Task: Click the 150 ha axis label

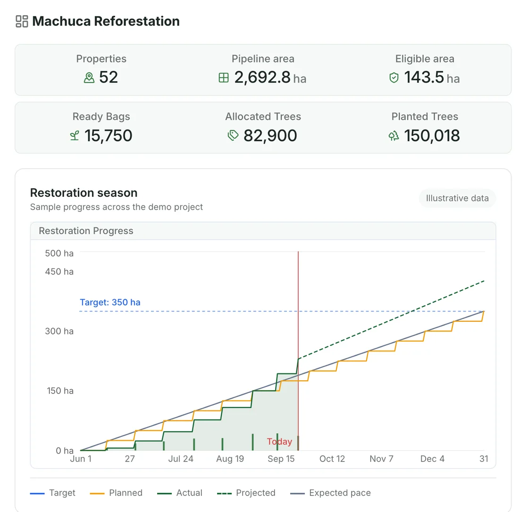Action: tap(60, 391)
